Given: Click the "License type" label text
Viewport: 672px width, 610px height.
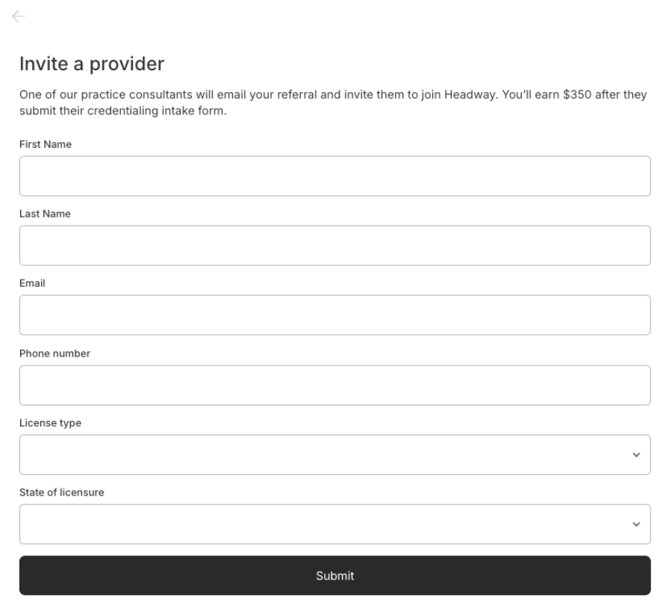Looking at the screenshot, I should tap(50, 423).
